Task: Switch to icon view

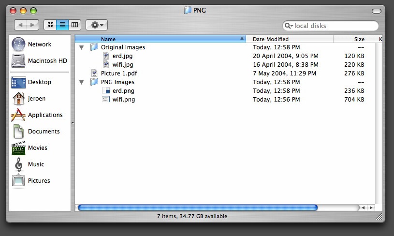Action: pos(50,25)
